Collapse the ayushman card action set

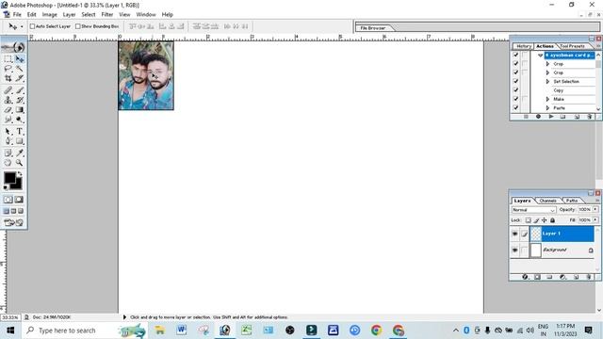540,56
